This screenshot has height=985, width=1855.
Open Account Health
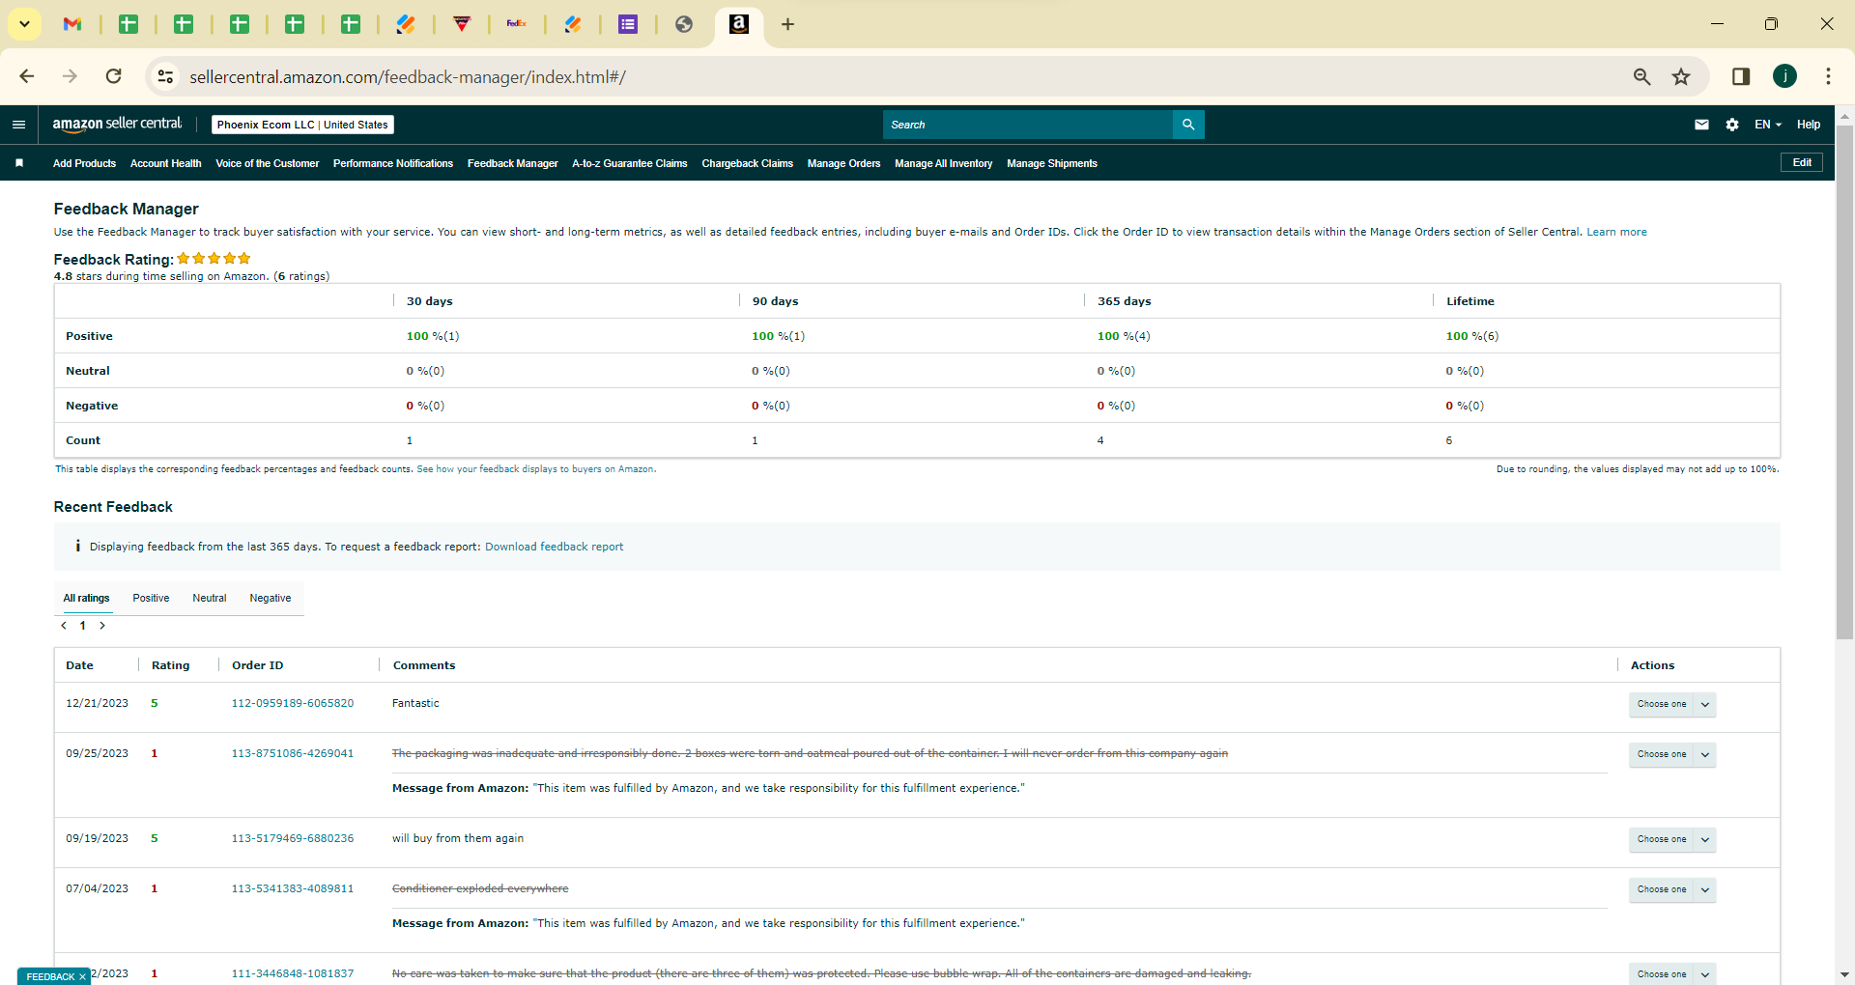tap(166, 163)
